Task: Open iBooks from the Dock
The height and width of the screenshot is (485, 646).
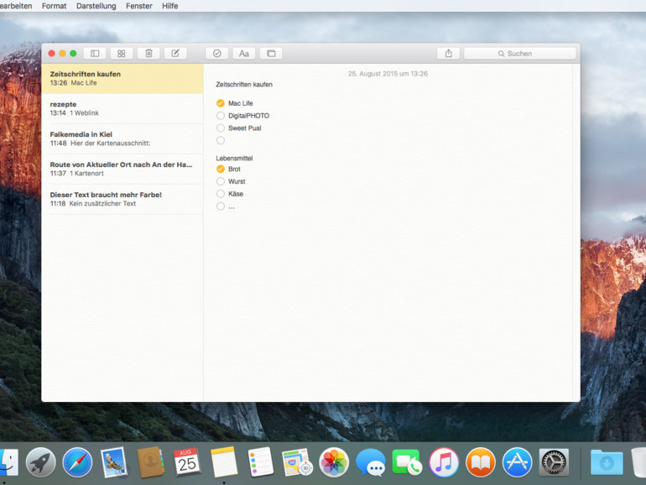Action: pyautogui.click(x=481, y=462)
